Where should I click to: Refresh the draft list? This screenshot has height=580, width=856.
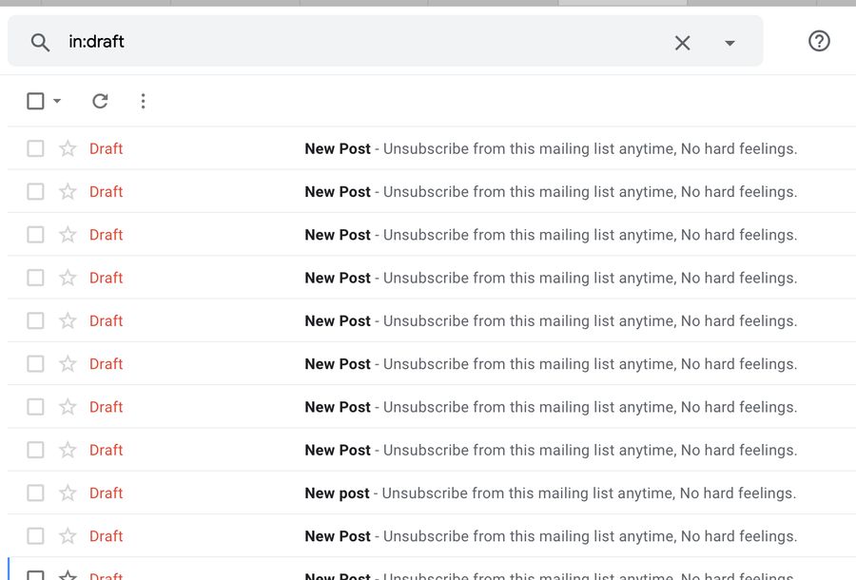pyautogui.click(x=100, y=101)
